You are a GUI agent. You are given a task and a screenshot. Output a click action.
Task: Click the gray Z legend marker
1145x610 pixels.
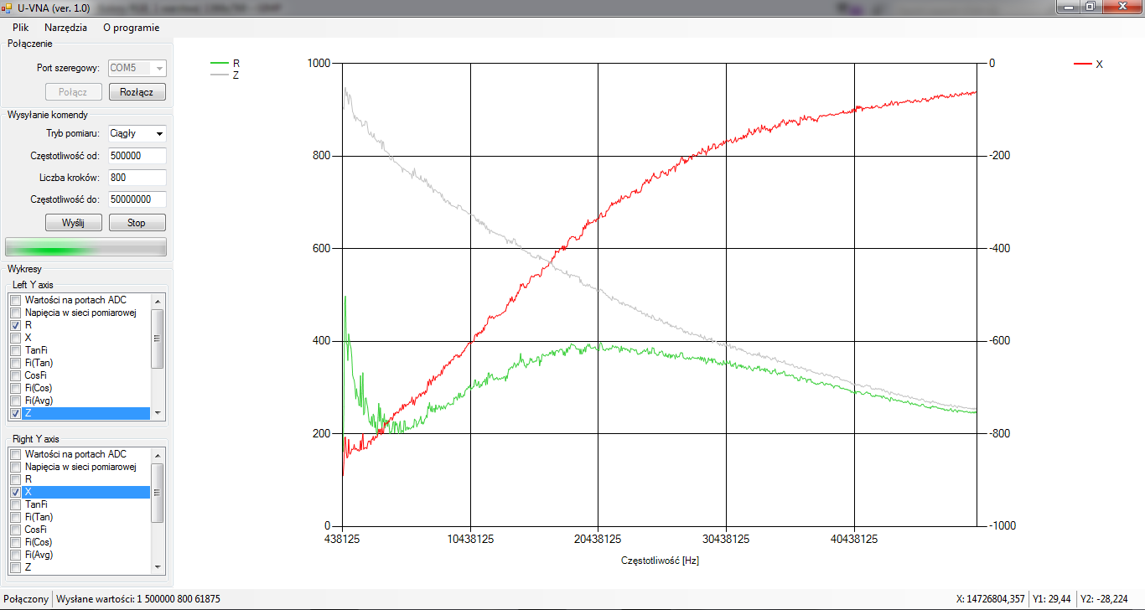coord(219,75)
